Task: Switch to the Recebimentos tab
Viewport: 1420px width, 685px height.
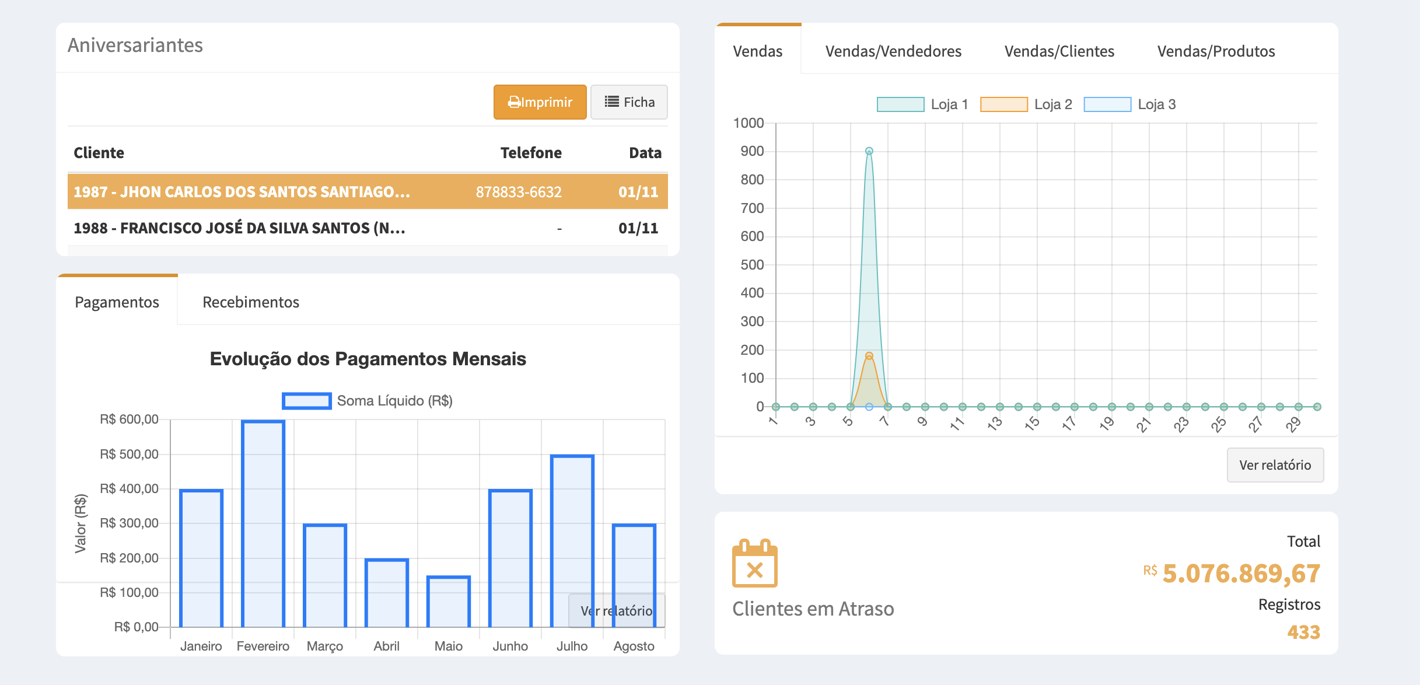Action: point(250,302)
